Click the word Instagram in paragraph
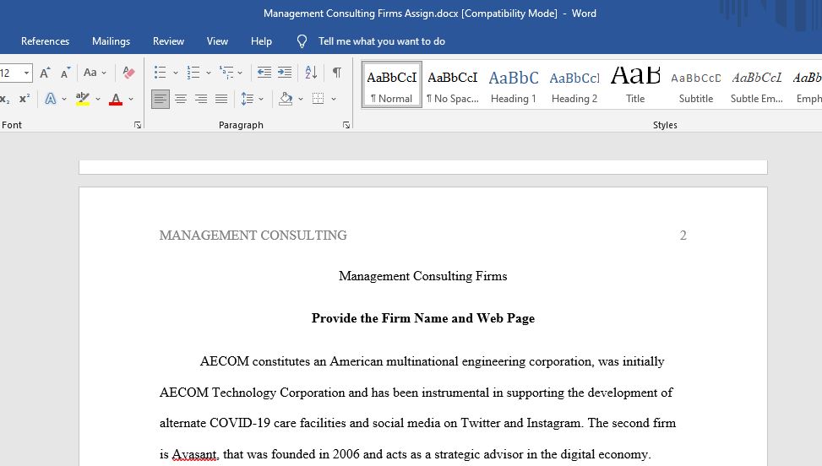The image size is (822, 466). [x=555, y=423]
